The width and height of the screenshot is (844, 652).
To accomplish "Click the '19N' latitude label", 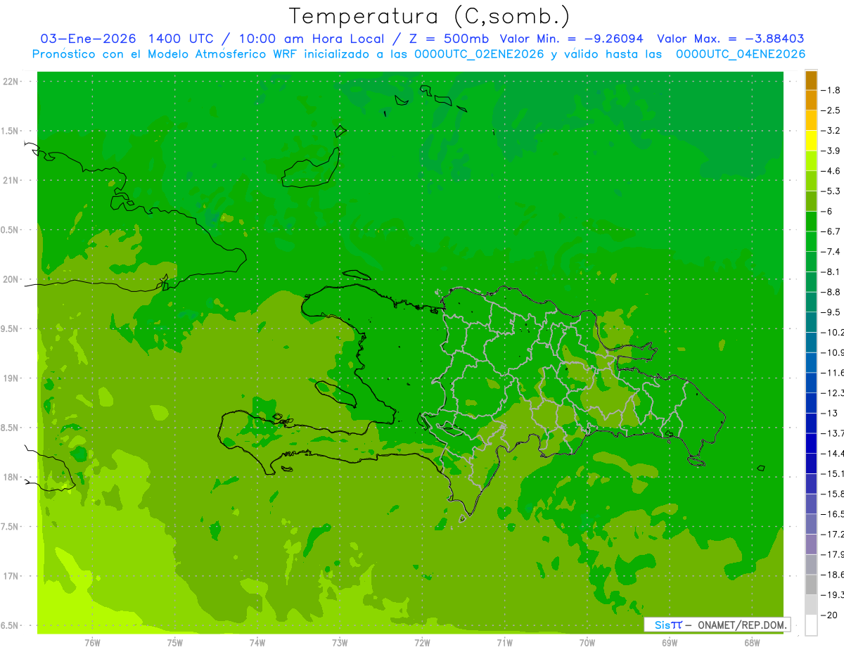I will 11,378.
